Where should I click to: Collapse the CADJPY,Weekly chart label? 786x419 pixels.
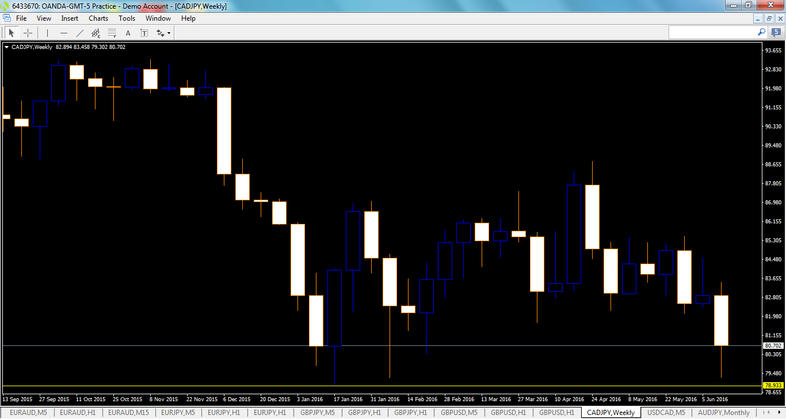click(x=6, y=47)
